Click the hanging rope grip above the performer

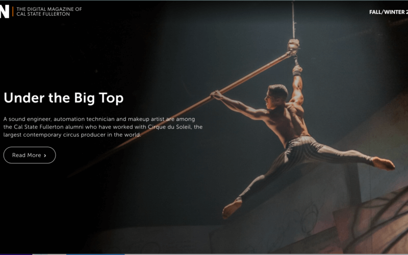coord(293,45)
